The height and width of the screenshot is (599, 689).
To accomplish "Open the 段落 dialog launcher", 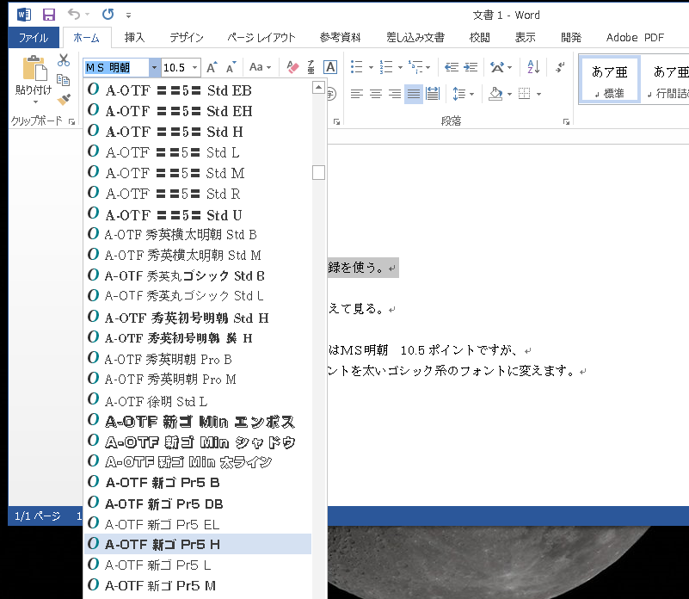I will (566, 122).
